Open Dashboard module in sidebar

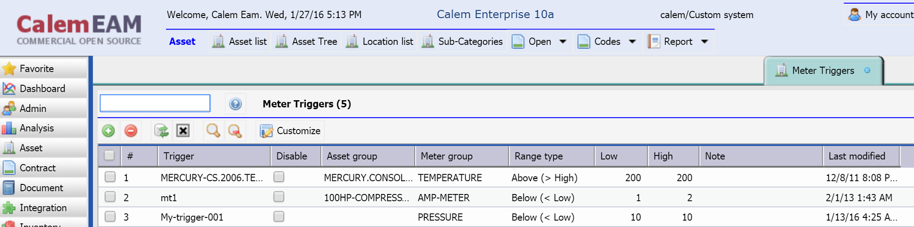43,88
